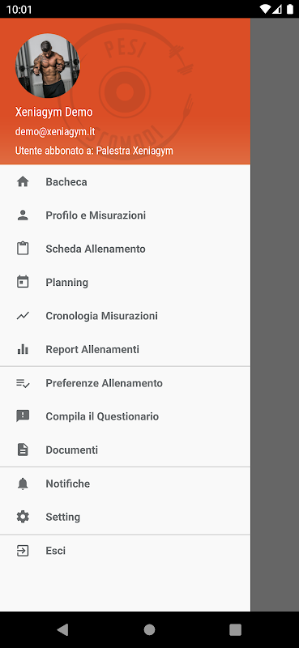Select Compila il Questionario
Image resolution: width=299 pixels, height=648 pixels.
(125, 416)
